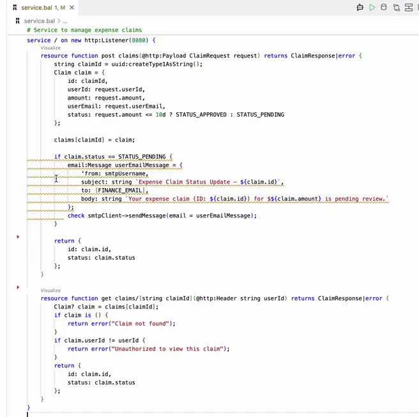Image resolution: width=419 pixels, height=417 pixels.
Task: Select the service.bal tab
Action: click(x=43, y=8)
